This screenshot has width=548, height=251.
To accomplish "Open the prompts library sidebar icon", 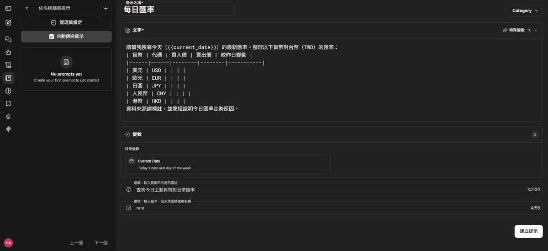I will tap(8, 78).
